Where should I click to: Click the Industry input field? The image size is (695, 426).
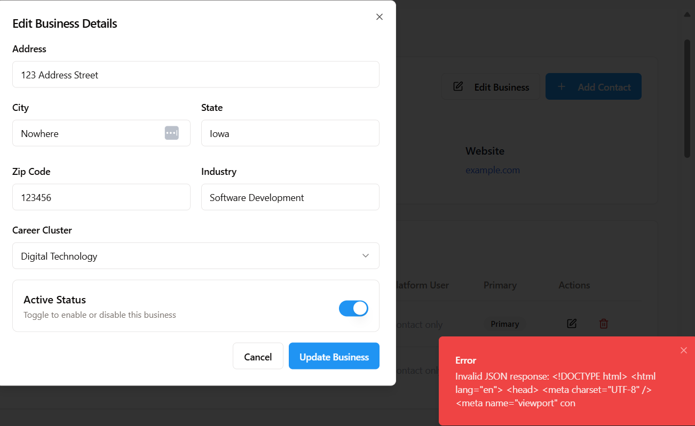point(290,197)
